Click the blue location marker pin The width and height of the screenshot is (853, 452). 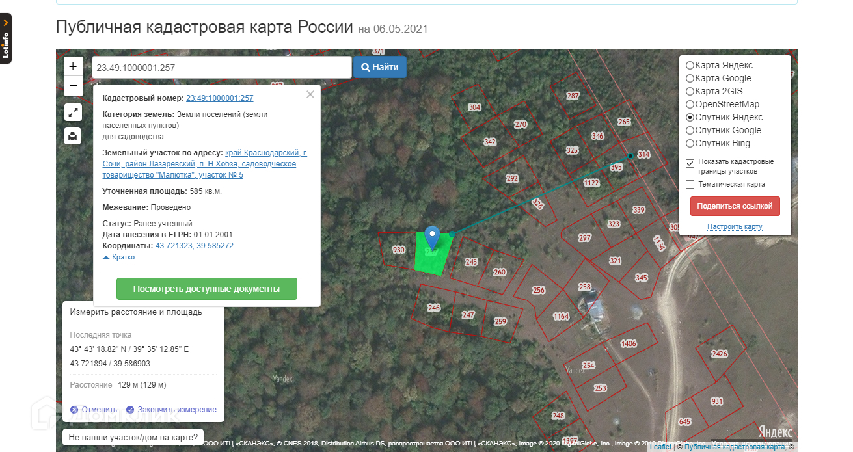coord(432,237)
